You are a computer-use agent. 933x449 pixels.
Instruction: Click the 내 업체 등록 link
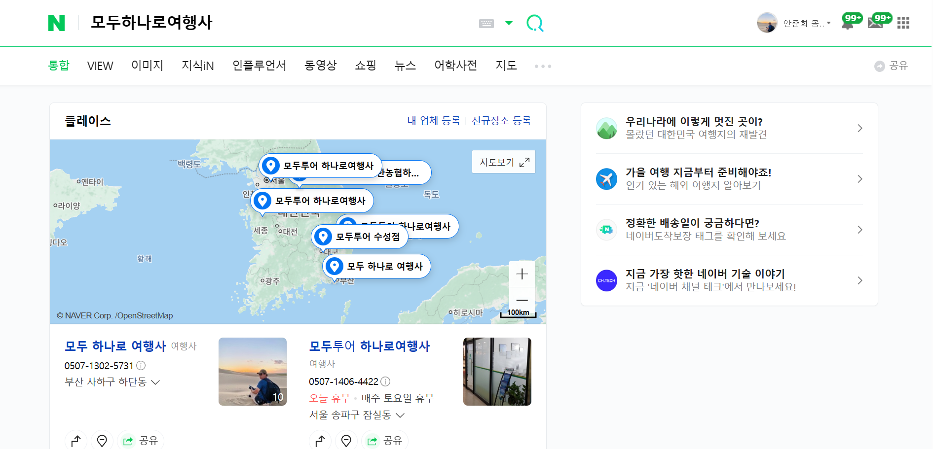click(434, 121)
